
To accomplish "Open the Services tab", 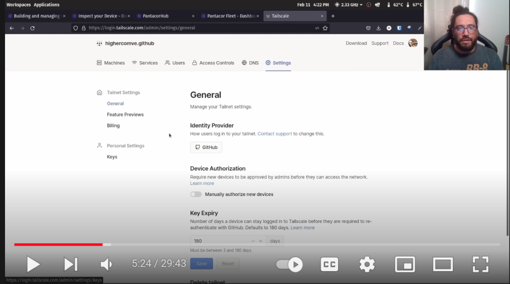I will coord(145,63).
